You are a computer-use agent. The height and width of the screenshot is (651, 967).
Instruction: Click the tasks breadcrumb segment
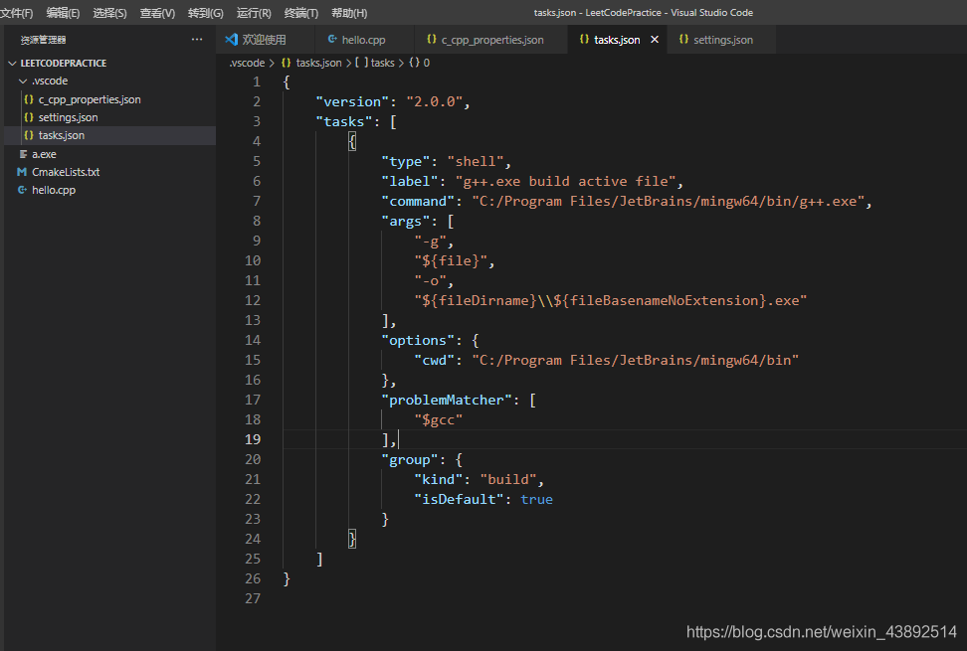(x=381, y=63)
